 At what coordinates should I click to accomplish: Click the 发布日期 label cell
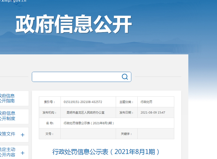126,113
